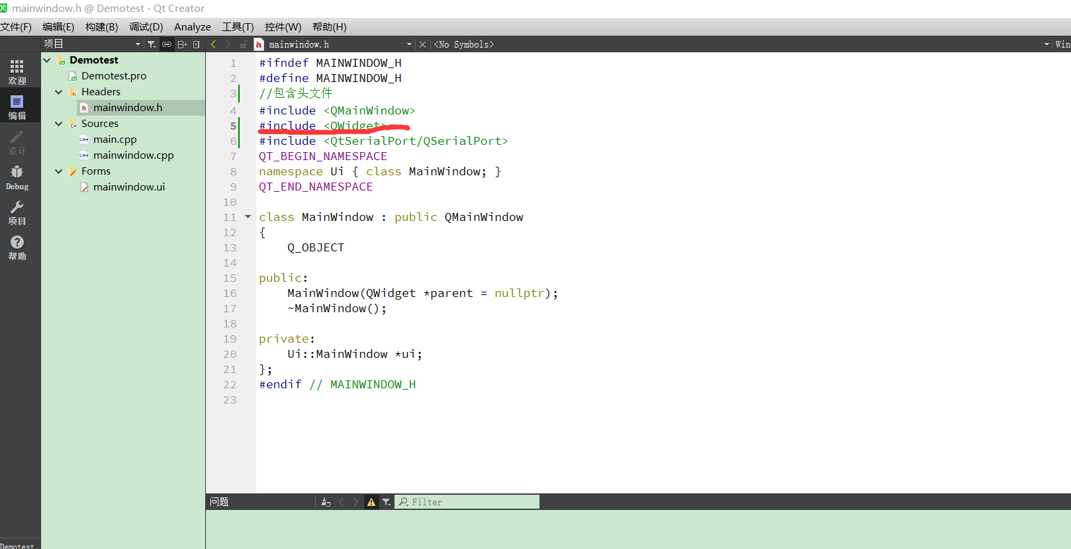This screenshot has height=549, width=1071.
Task: Close the project side panel
Action: pos(197,44)
